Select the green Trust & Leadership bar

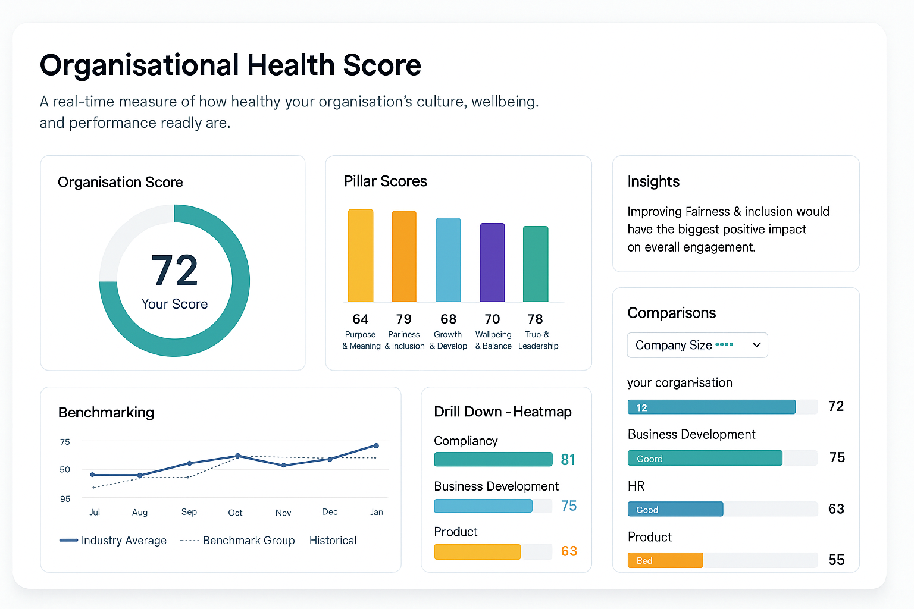point(536,264)
